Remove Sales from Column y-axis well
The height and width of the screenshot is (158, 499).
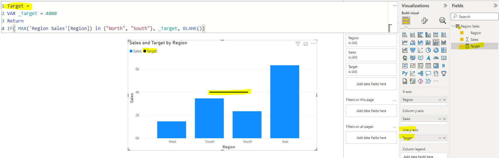click(444, 119)
